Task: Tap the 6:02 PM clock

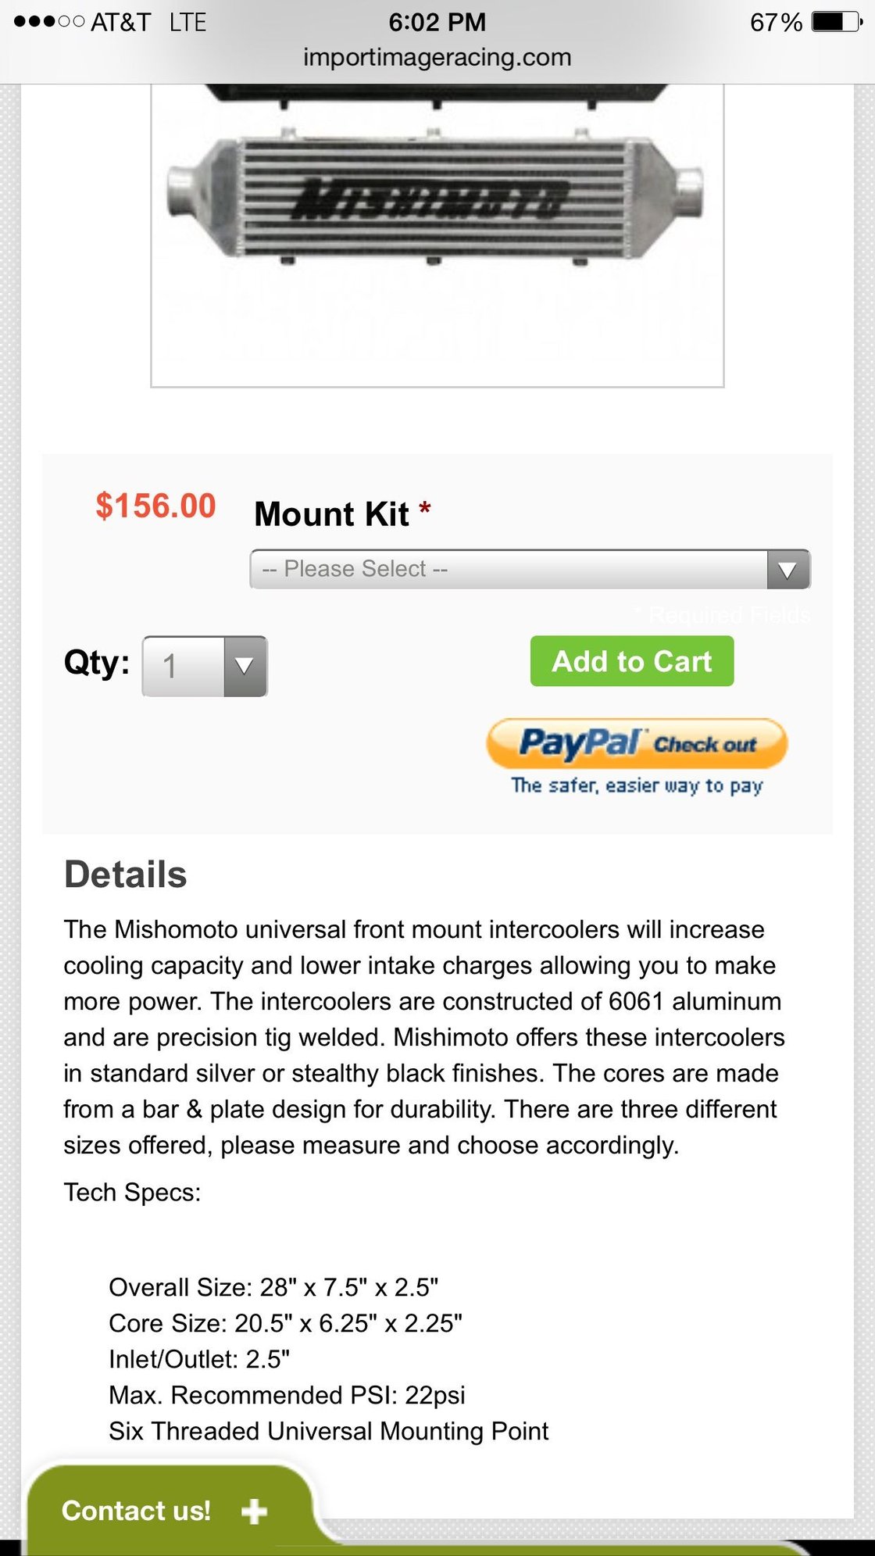Action: click(x=437, y=22)
